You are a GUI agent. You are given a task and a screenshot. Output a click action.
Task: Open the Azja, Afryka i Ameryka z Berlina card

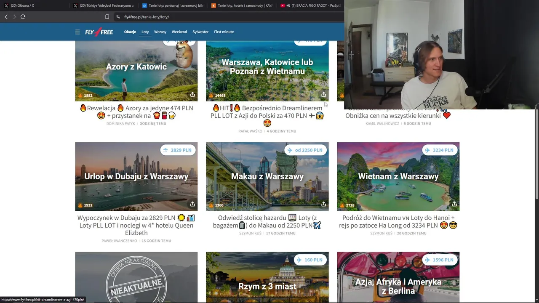click(x=398, y=278)
